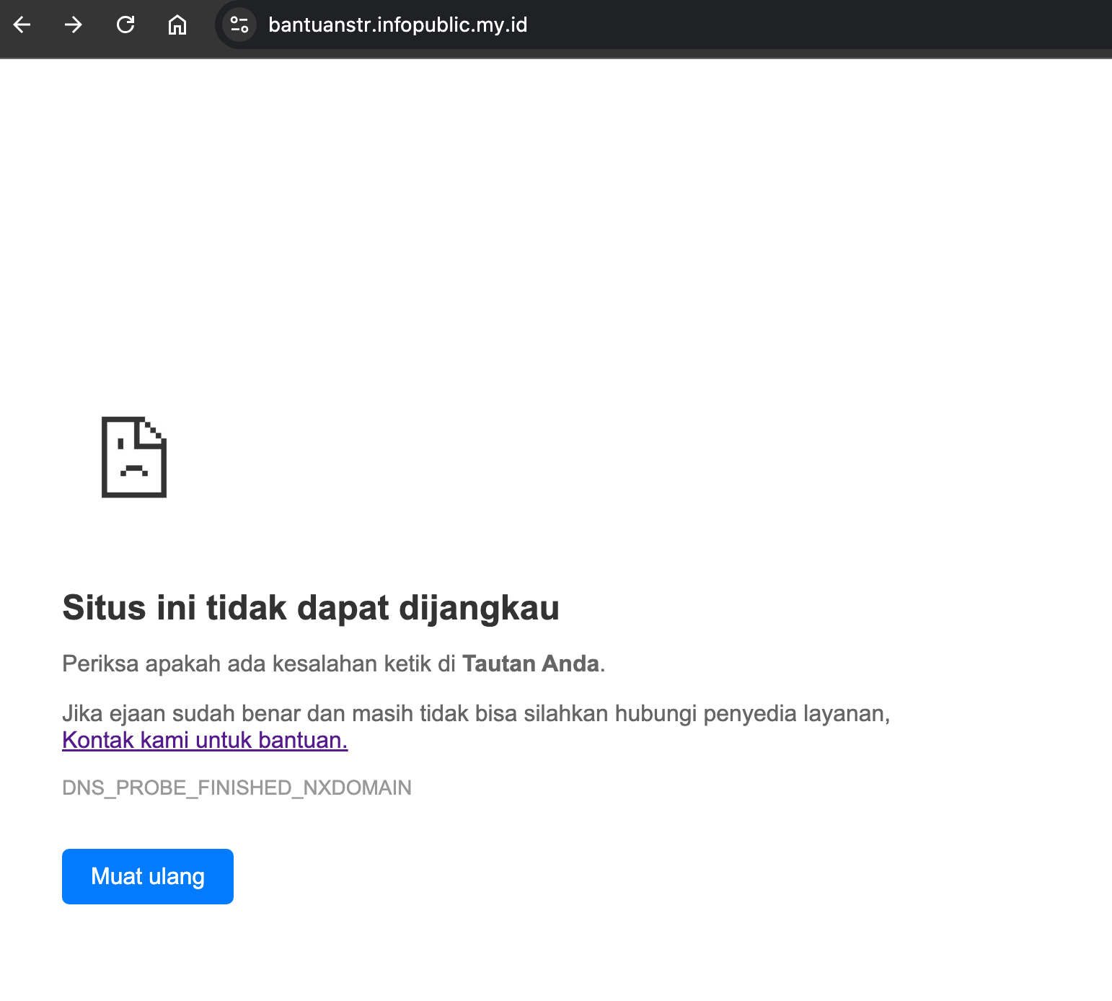The width and height of the screenshot is (1112, 1001).
Task: Click the blue "Muat ulang" button
Action: pyautogui.click(x=148, y=876)
